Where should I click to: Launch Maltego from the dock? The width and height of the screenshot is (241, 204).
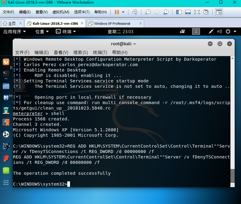tap(6, 134)
